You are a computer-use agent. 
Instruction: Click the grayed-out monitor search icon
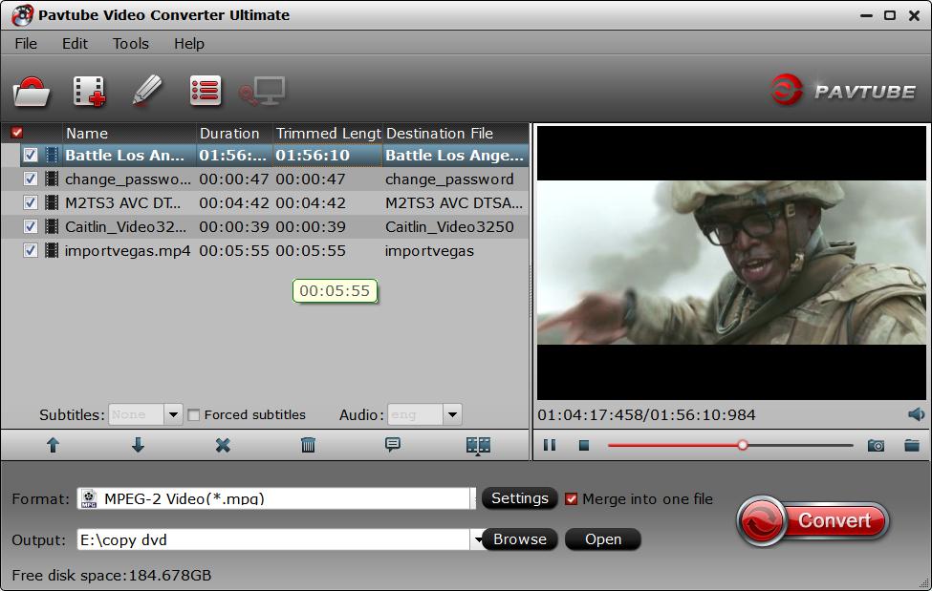tap(262, 92)
